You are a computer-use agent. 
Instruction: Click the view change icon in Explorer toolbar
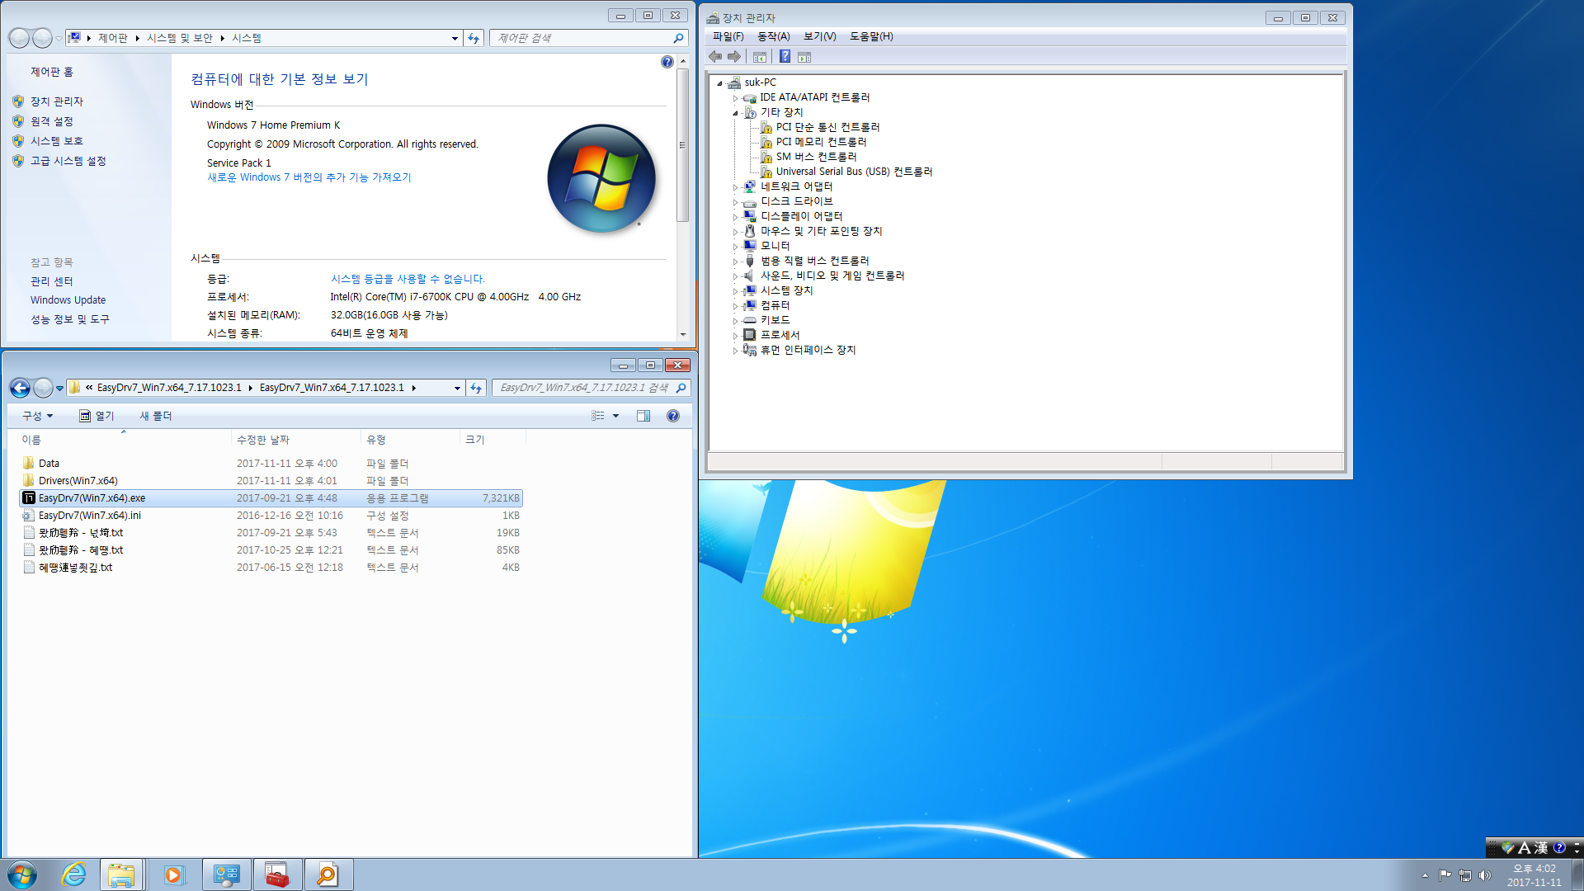tap(598, 416)
